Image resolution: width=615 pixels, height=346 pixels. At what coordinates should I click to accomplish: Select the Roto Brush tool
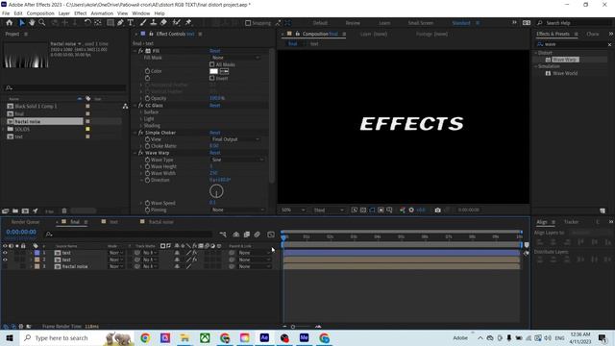[177, 23]
